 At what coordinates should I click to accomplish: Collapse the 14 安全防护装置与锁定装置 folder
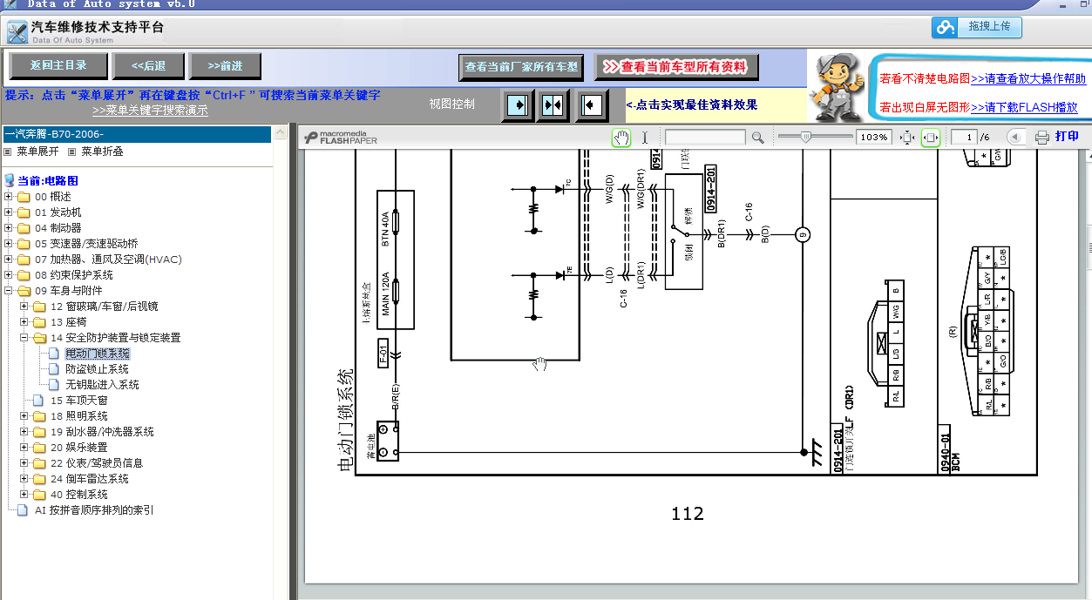pos(24,338)
